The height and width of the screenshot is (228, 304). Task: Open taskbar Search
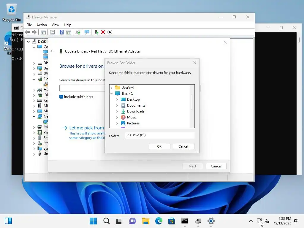(107, 221)
